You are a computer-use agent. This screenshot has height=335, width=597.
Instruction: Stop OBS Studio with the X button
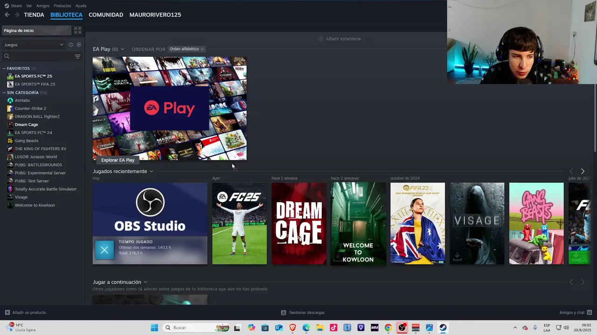tap(104, 250)
